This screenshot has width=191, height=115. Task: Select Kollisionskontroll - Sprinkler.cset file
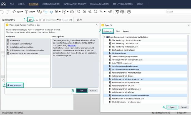145,82
